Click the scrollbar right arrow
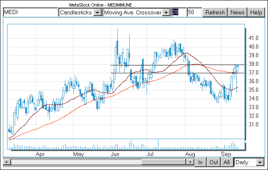268x170 pixels. tap(190, 162)
